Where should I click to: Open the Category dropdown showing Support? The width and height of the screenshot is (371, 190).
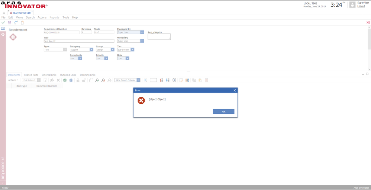click(91, 49)
